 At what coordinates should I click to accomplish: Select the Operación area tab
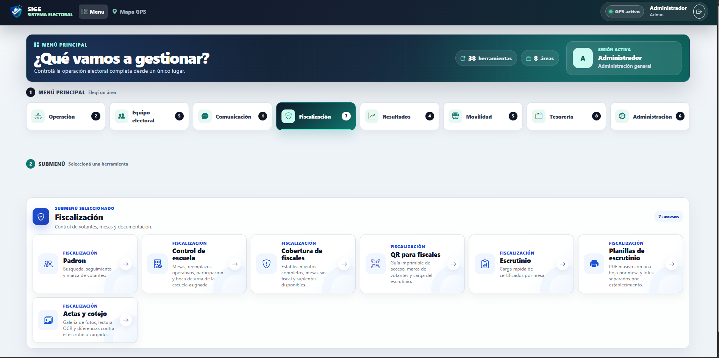[66, 116]
